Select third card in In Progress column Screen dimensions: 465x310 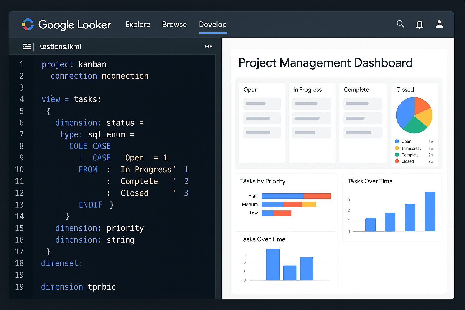[x=312, y=133]
